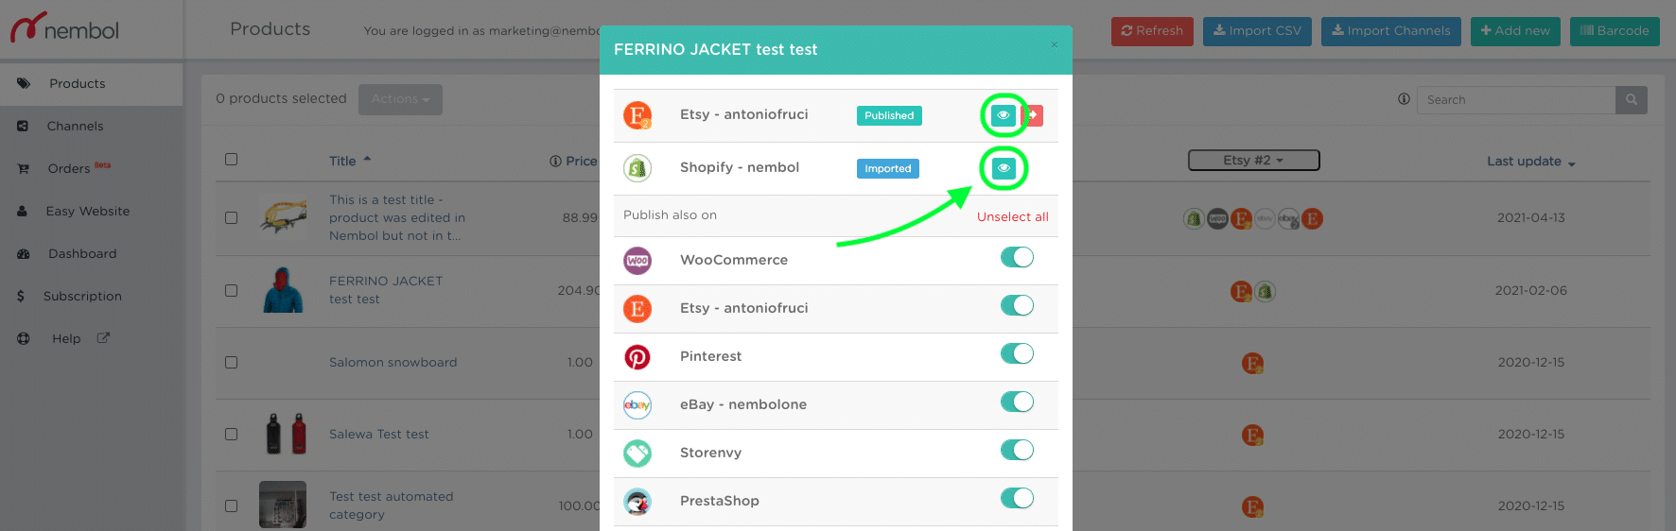Click the Import CSV button
This screenshot has height=531, width=1676.
coord(1257,31)
